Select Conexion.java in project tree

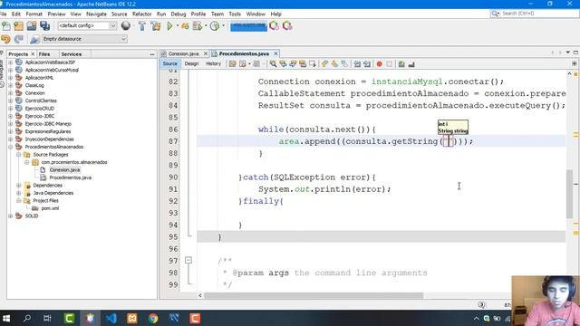64,170
